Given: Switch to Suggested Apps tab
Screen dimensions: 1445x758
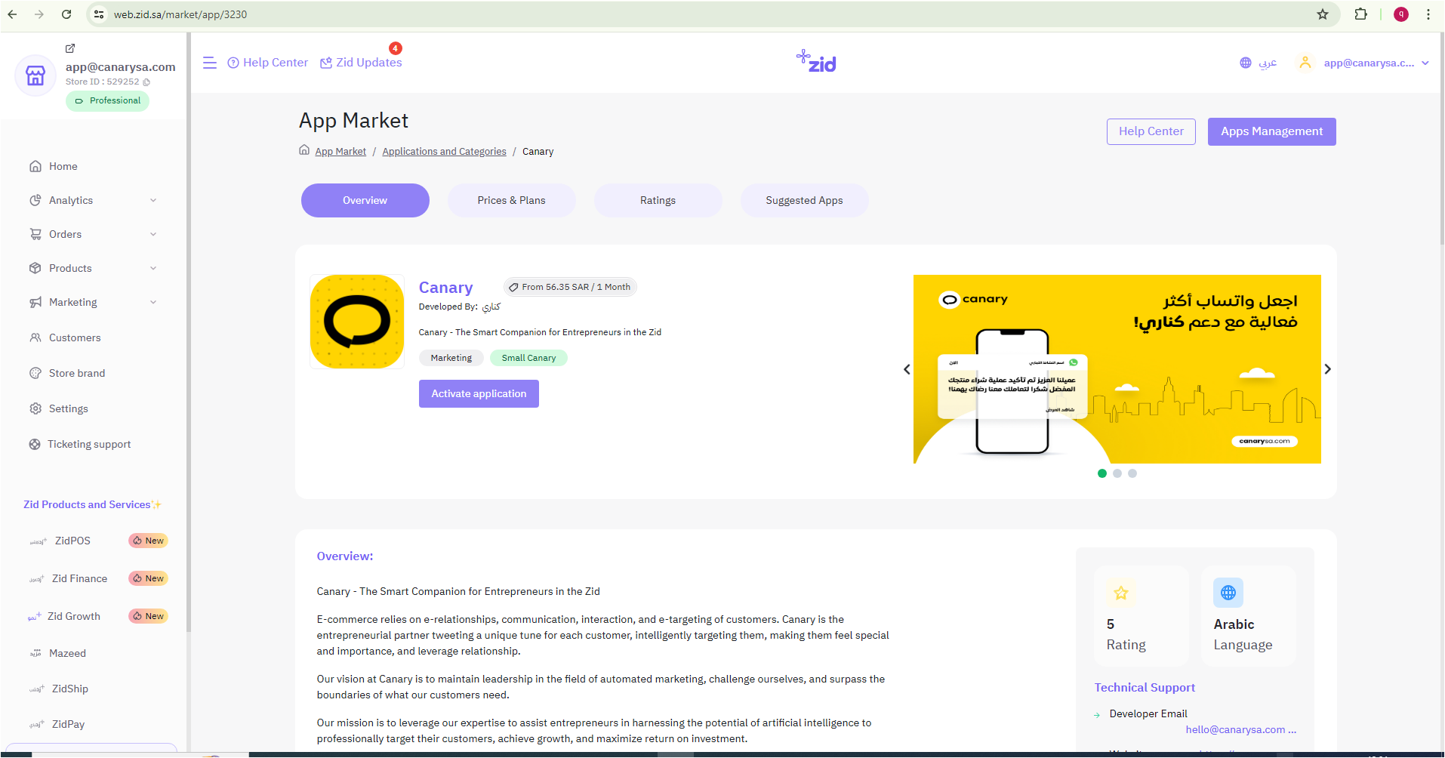Looking at the screenshot, I should [805, 200].
